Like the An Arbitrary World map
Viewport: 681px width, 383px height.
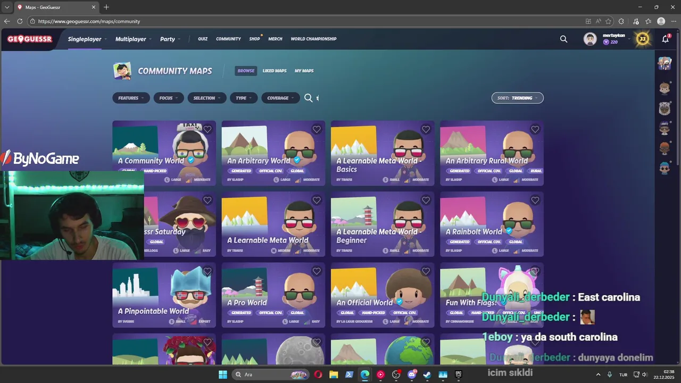click(x=317, y=129)
